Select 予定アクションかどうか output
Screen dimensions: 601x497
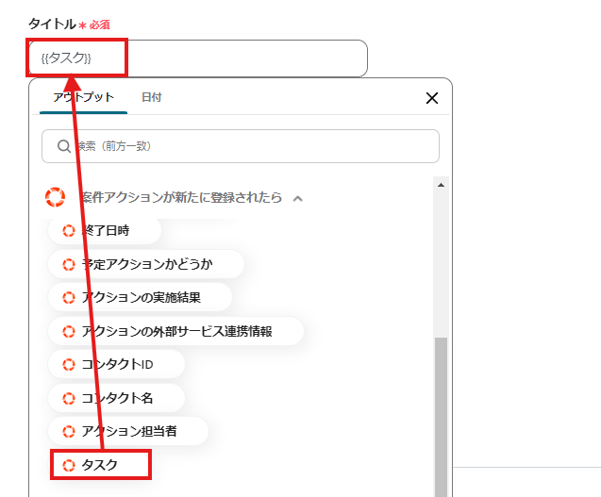tap(146, 264)
